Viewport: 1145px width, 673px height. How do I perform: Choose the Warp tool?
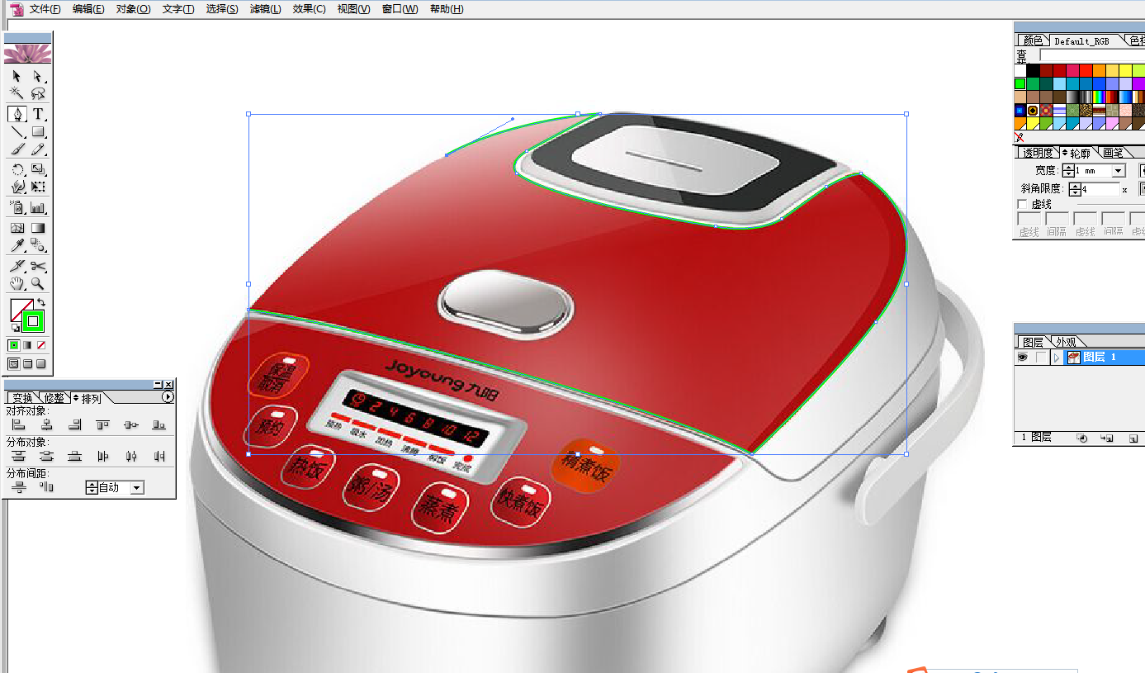tap(17, 187)
